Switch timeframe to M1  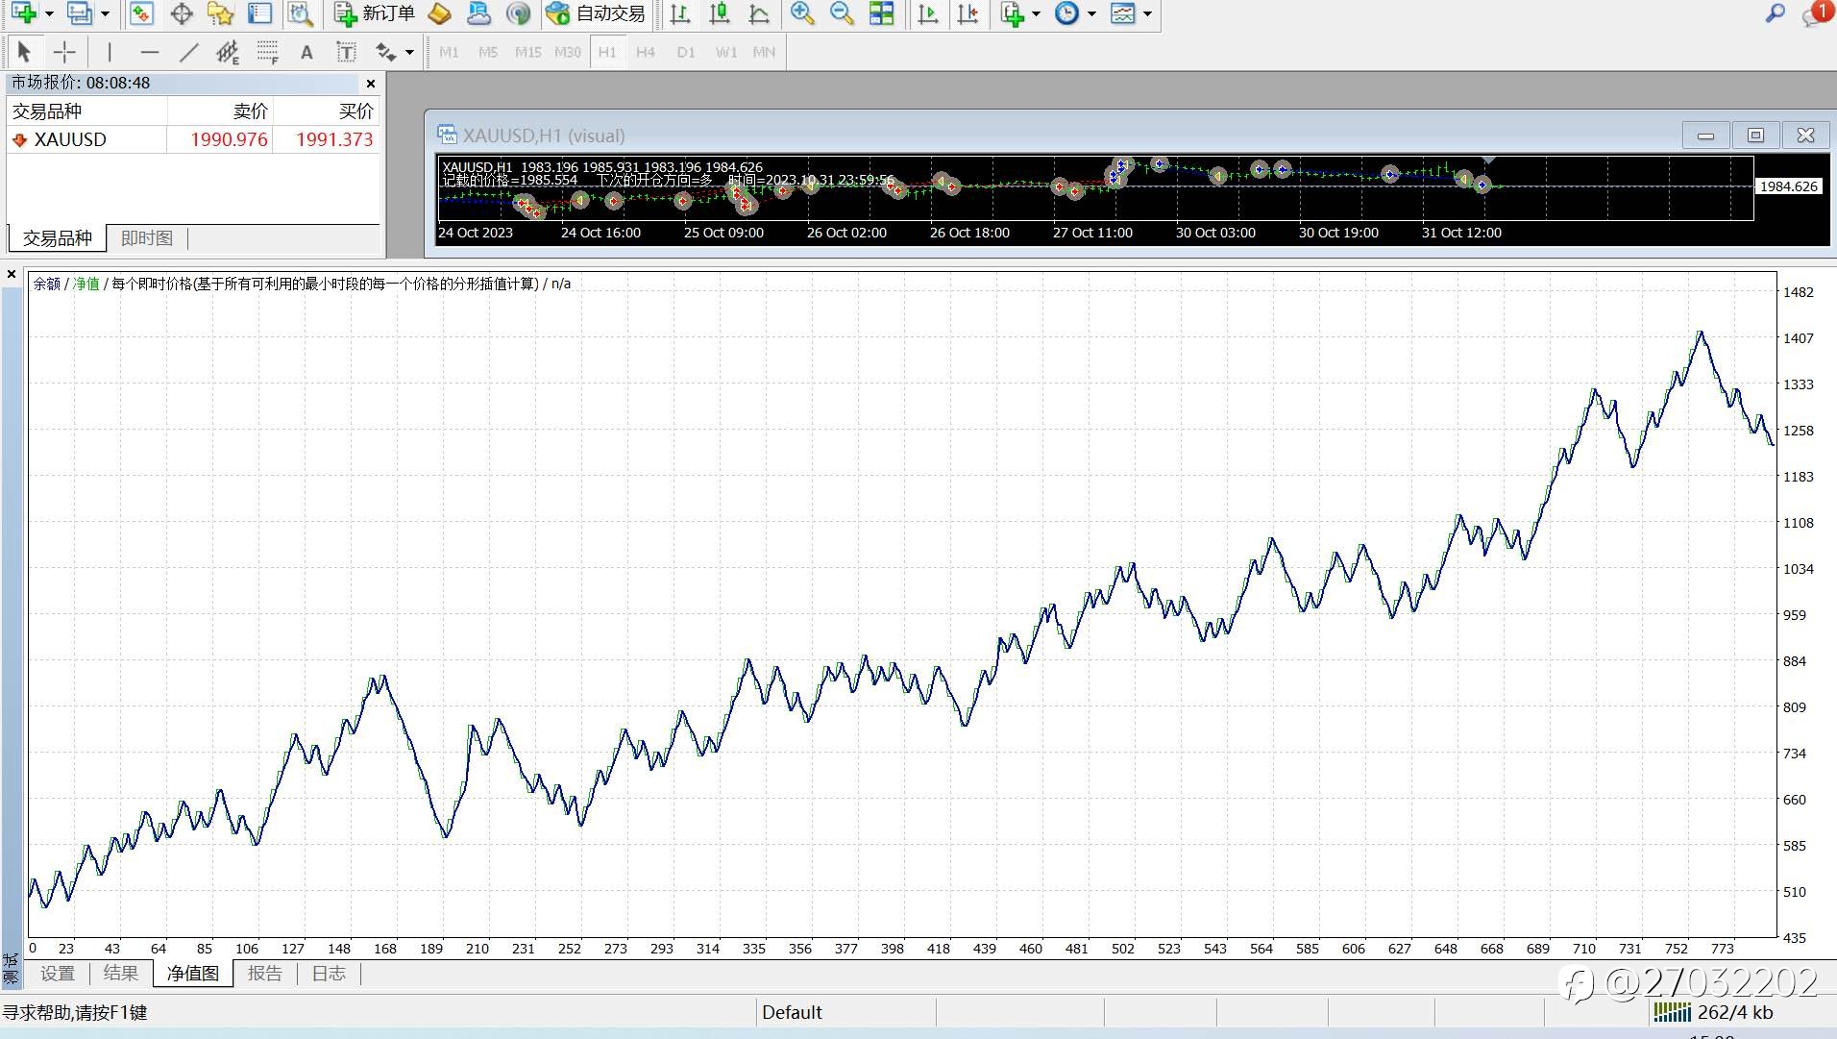(x=449, y=52)
